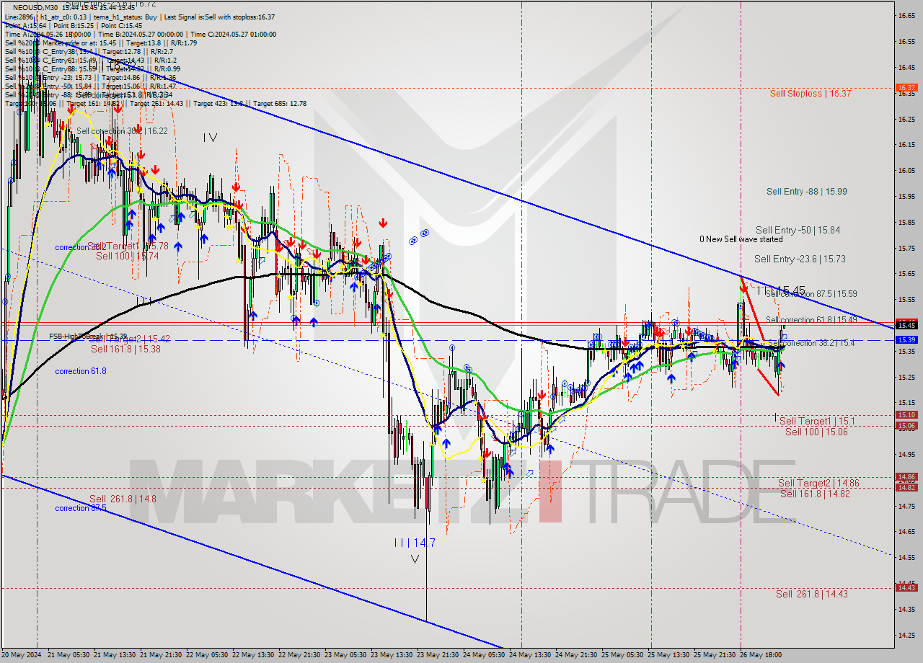Select the red 15.10 price tag
The height and width of the screenshot is (663, 923).
point(906,415)
